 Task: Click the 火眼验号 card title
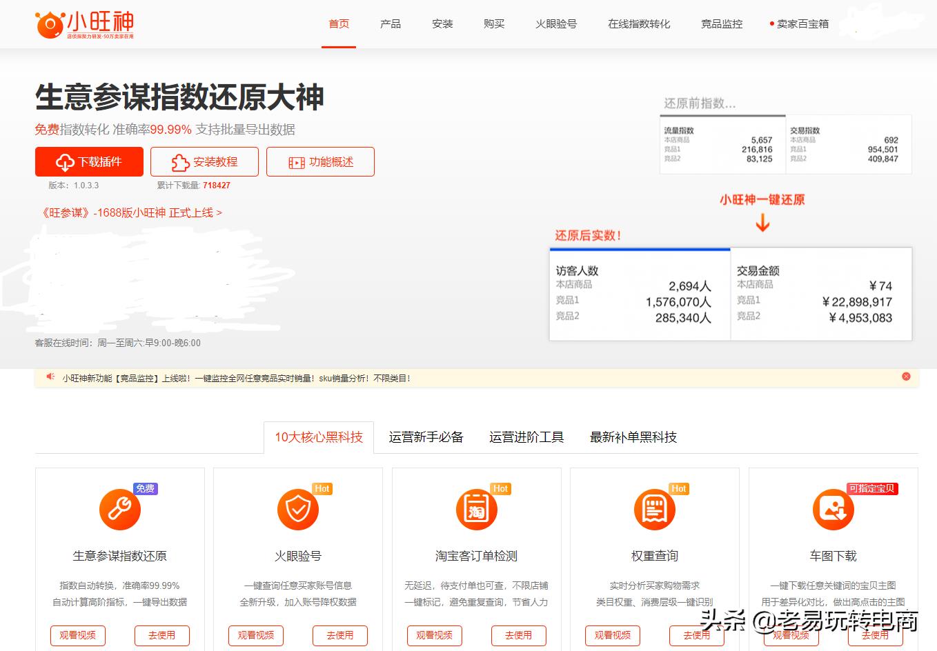[298, 556]
